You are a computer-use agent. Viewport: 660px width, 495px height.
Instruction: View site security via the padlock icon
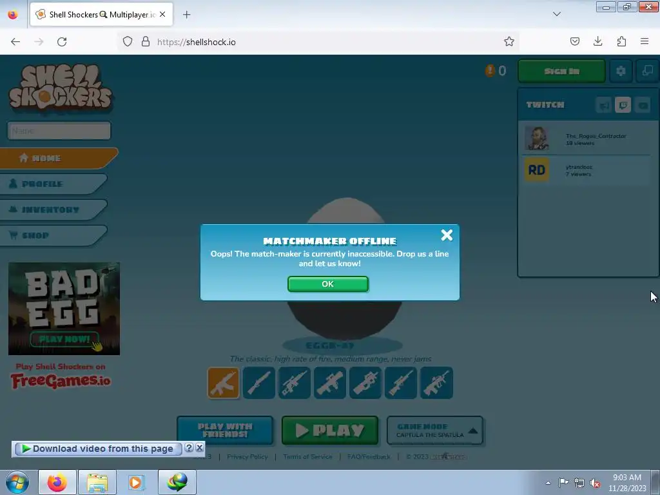[146, 42]
